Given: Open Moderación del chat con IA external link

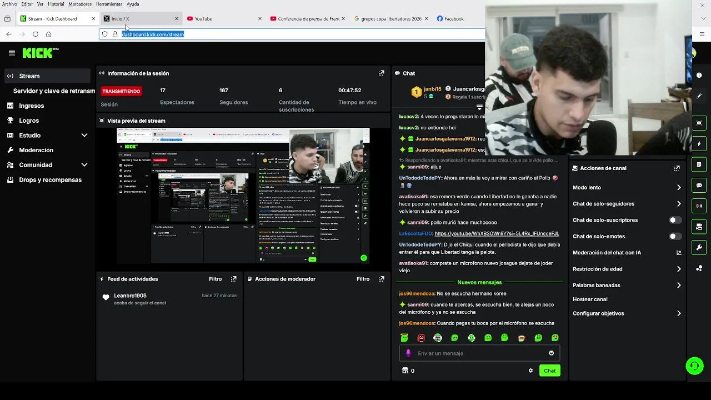Looking at the screenshot, I should [678, 252].
